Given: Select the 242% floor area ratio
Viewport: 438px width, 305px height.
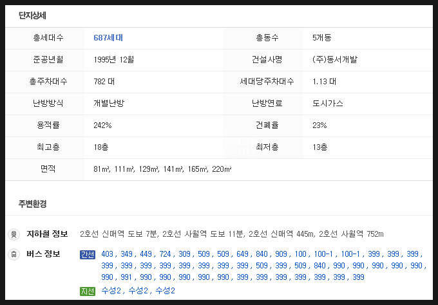Looking at the screenshot, I should pos(102,125).
